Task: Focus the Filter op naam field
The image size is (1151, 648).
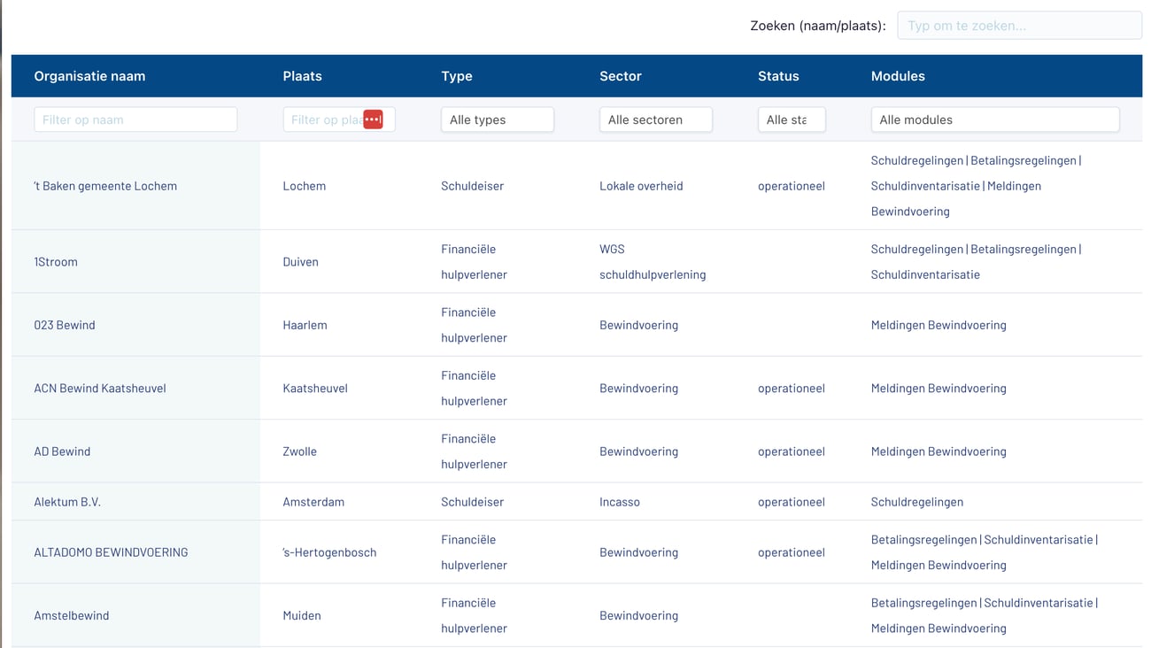Action: 135,120
